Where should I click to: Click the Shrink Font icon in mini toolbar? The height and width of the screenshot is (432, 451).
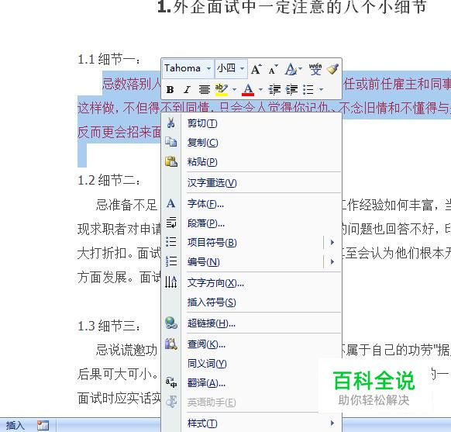(x=273, y=69)
